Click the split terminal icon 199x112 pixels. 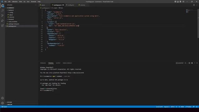(189, 63)
